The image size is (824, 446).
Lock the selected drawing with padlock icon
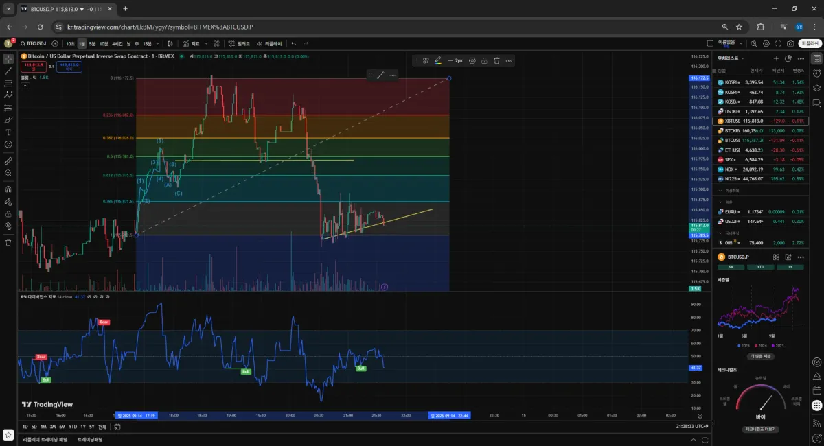pyautogui.click(x=484, y=60)
